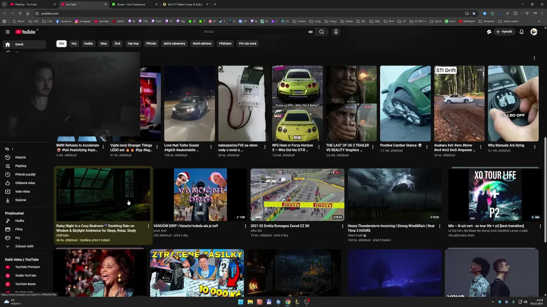Image resolution: width=547 pixels, height=307 pixels.
Task: Start voice search with microphone icon
Action: (336, 32)
